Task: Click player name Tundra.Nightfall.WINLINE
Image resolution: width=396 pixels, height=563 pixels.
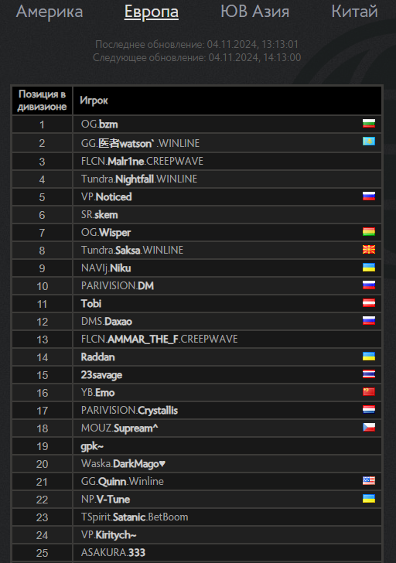Action: click(139, 179)
